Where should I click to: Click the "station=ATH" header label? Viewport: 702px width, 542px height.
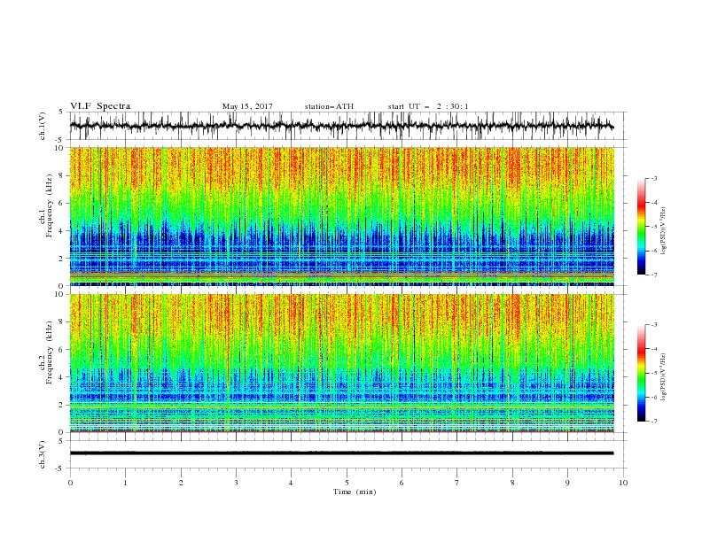tap(329, 106)
